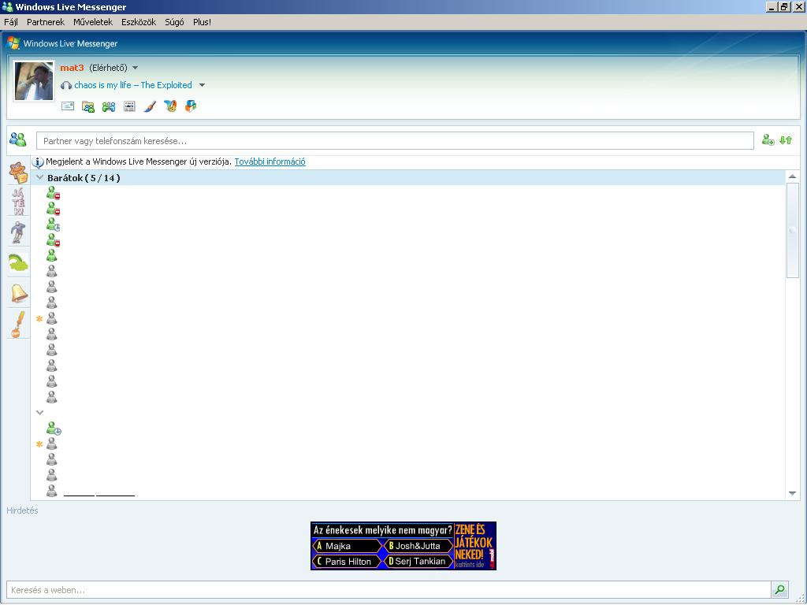
Task: Click the add a contact icon
Action: point(768,140)
